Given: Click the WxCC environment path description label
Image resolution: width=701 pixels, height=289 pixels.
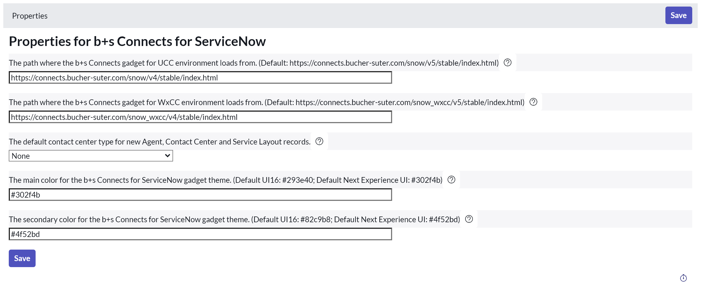Looking at the screenshot, I should pos(266,102).
